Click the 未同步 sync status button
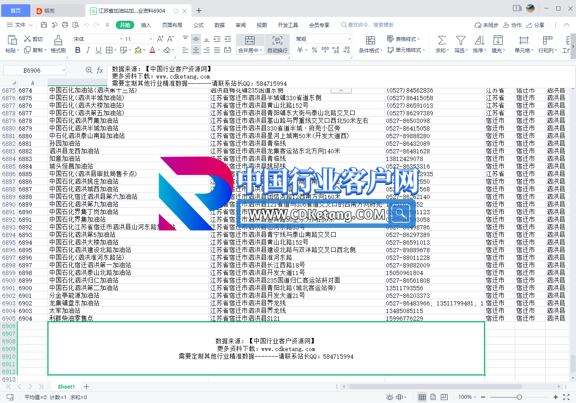Screen dimensions: 576x403 (x=486, y=25)
